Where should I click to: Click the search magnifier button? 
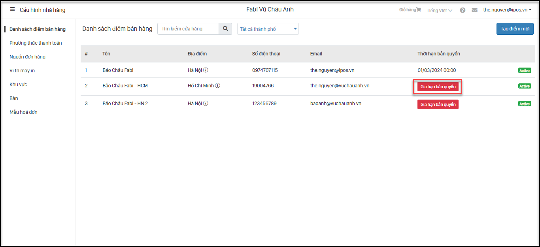[x=225, y=29]
